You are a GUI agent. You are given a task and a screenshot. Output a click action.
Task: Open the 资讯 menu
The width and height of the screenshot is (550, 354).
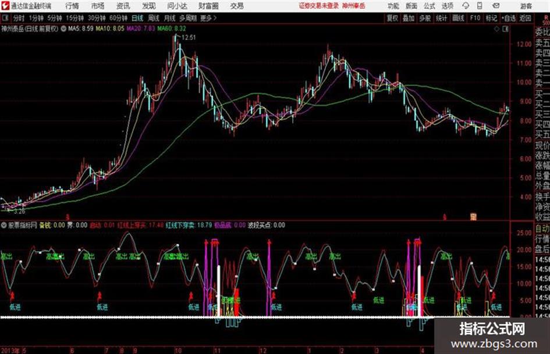tap(123, 6)
